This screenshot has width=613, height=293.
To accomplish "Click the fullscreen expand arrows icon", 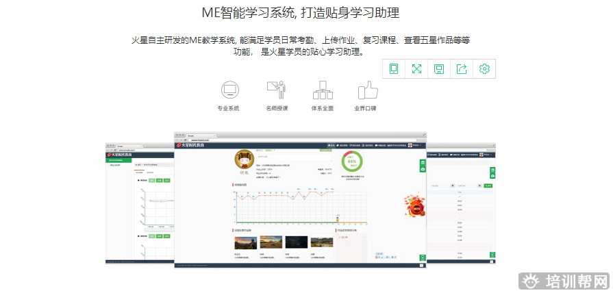I will (x=416, y=68).
